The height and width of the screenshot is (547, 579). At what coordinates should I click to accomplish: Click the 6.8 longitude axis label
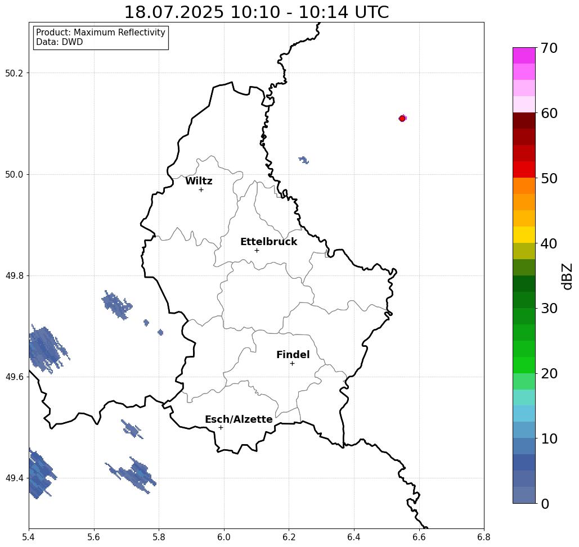484,537
